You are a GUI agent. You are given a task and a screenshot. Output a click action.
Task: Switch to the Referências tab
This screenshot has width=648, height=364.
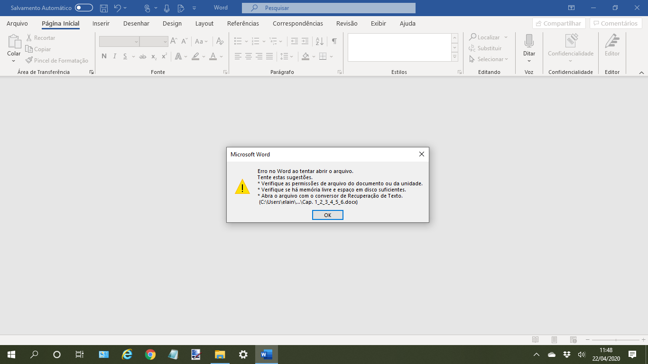pyautogui.click(x=243, y=23)
